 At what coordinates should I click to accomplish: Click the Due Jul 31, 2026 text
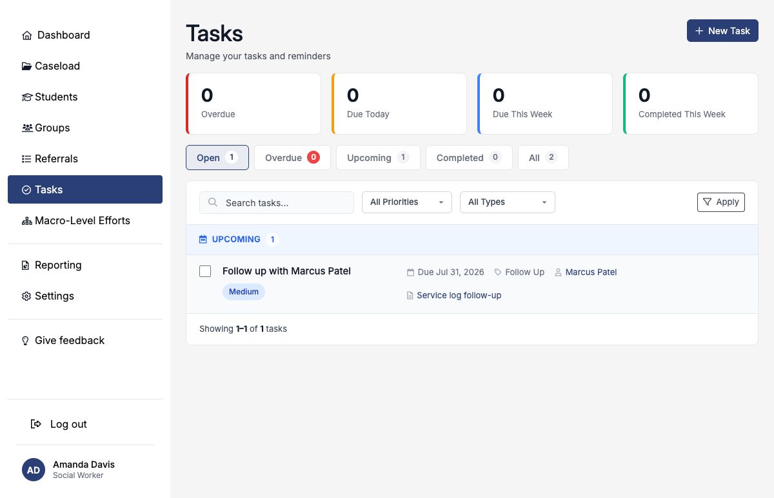coord(451,273)
